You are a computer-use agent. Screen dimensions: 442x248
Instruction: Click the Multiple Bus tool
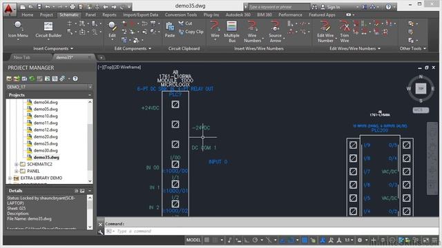(231, 32)
